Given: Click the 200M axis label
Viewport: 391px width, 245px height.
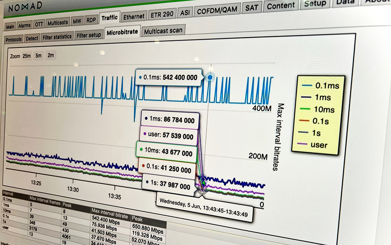Looking at the screenshot, I should [258, 156].
